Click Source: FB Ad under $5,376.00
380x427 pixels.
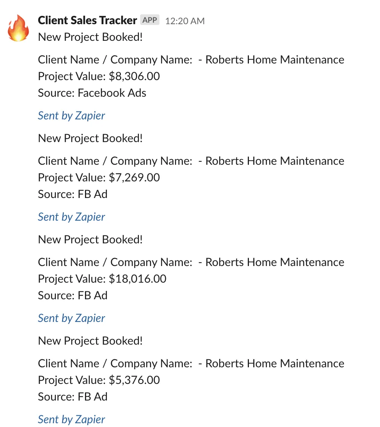click(x=73, y=397)
